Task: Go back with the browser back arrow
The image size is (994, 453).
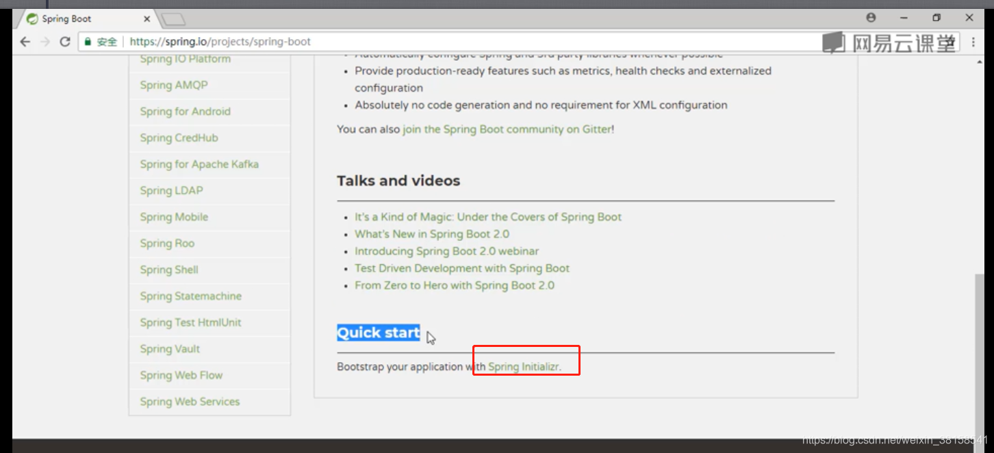Action: tap(25, 42)
